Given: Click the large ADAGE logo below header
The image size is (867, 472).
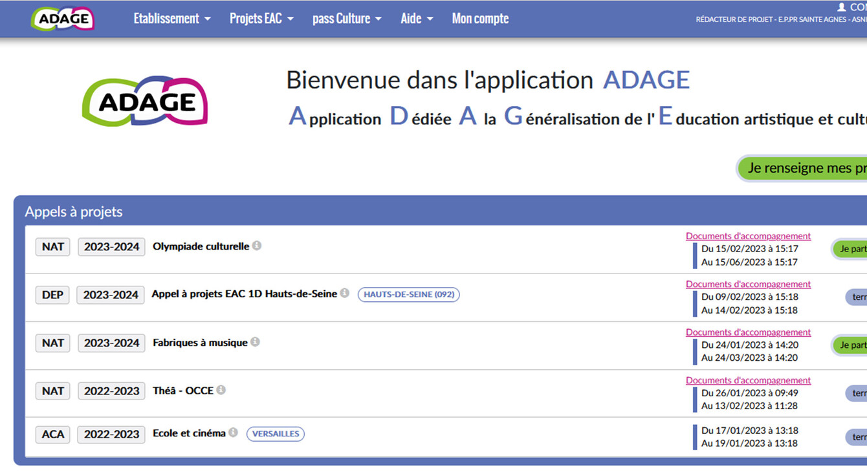Looking at the screenshot, I should [x=145, y=101].
